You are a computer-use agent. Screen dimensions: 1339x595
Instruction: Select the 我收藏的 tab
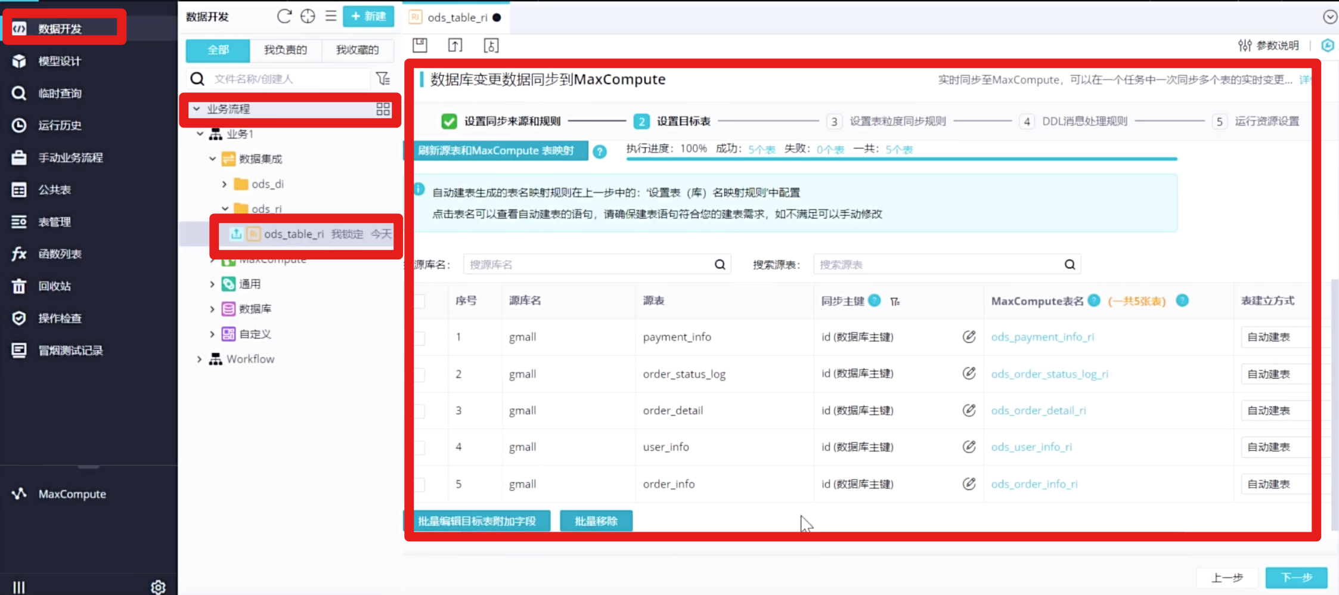click(x=357, y=49)
